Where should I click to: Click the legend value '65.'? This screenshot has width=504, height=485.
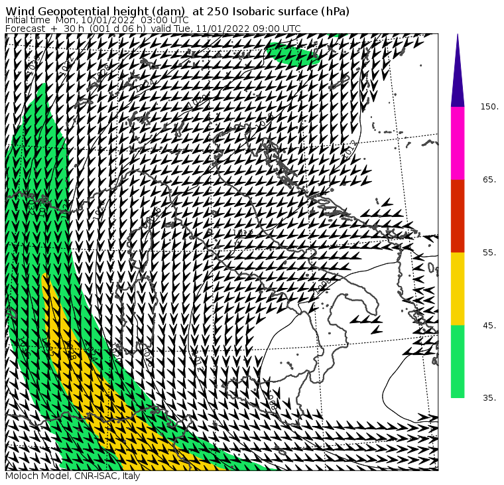pyautogui.click(x=490, y=179)
